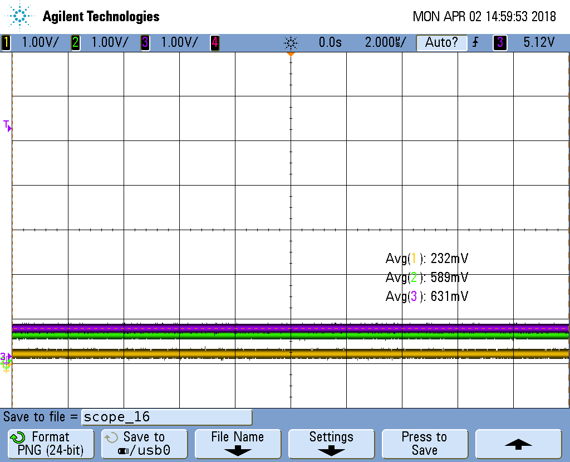The height and width of the screenshot is (462, 570).
Task: Click the USB drive icon in Save to
Action: tap(123, 451)
